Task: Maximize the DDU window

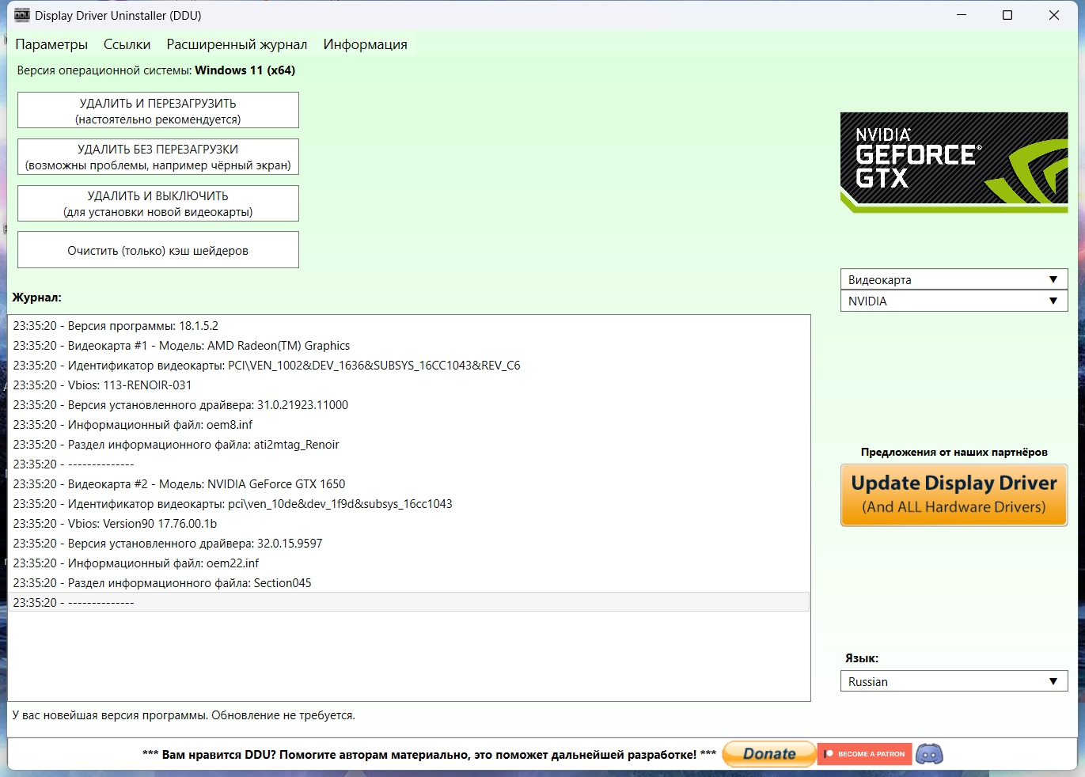Action: click(x=1007, y=15)
